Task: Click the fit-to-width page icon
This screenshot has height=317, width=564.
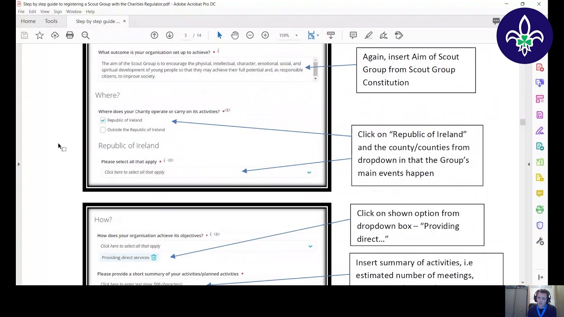Action: [311, 35]
